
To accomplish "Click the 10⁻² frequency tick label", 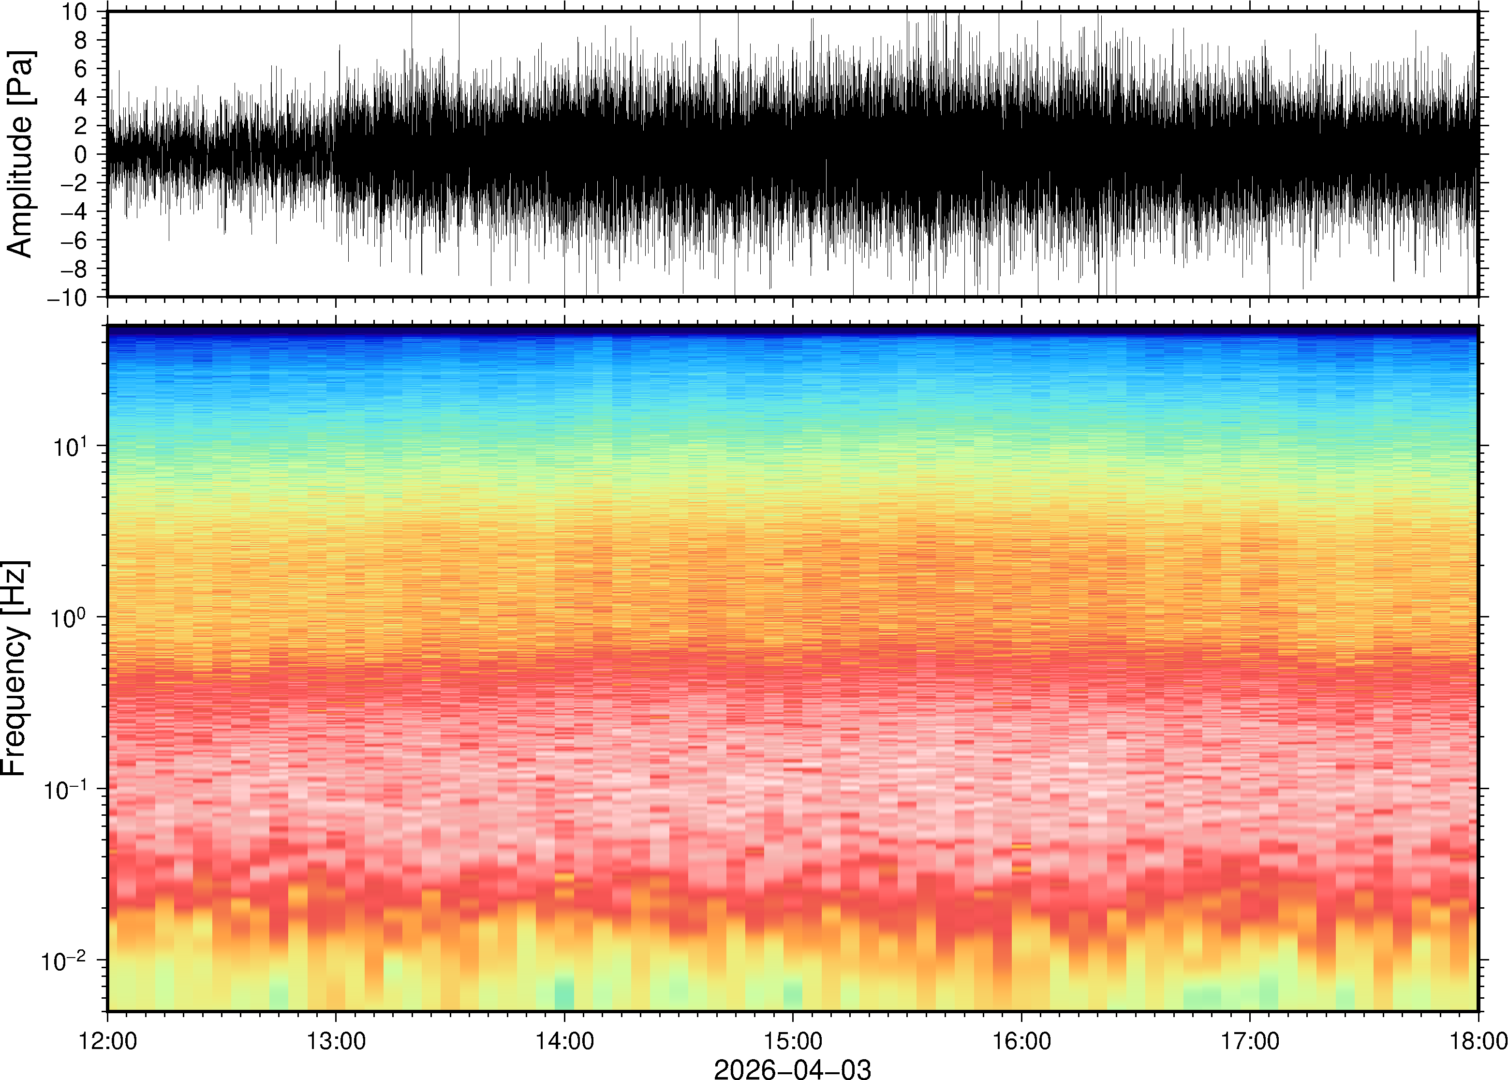I will pyautogui.click(x=64, y=960).
